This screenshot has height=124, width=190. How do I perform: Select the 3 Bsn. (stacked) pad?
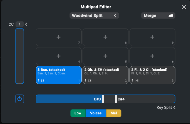click(x=59, y=75)
